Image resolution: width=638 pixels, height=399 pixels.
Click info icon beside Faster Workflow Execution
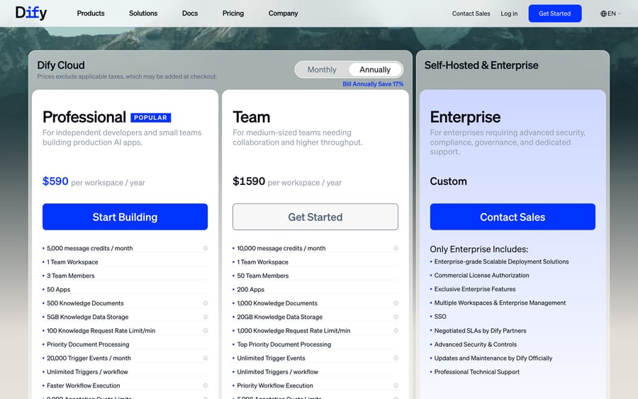pyautogui.click(x=206, y=386)
